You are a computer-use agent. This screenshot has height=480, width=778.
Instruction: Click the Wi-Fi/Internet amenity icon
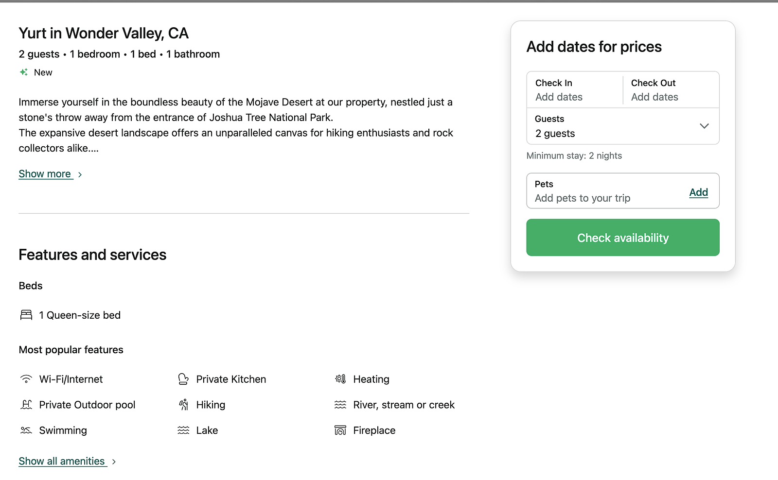click(x=26, y=379)
